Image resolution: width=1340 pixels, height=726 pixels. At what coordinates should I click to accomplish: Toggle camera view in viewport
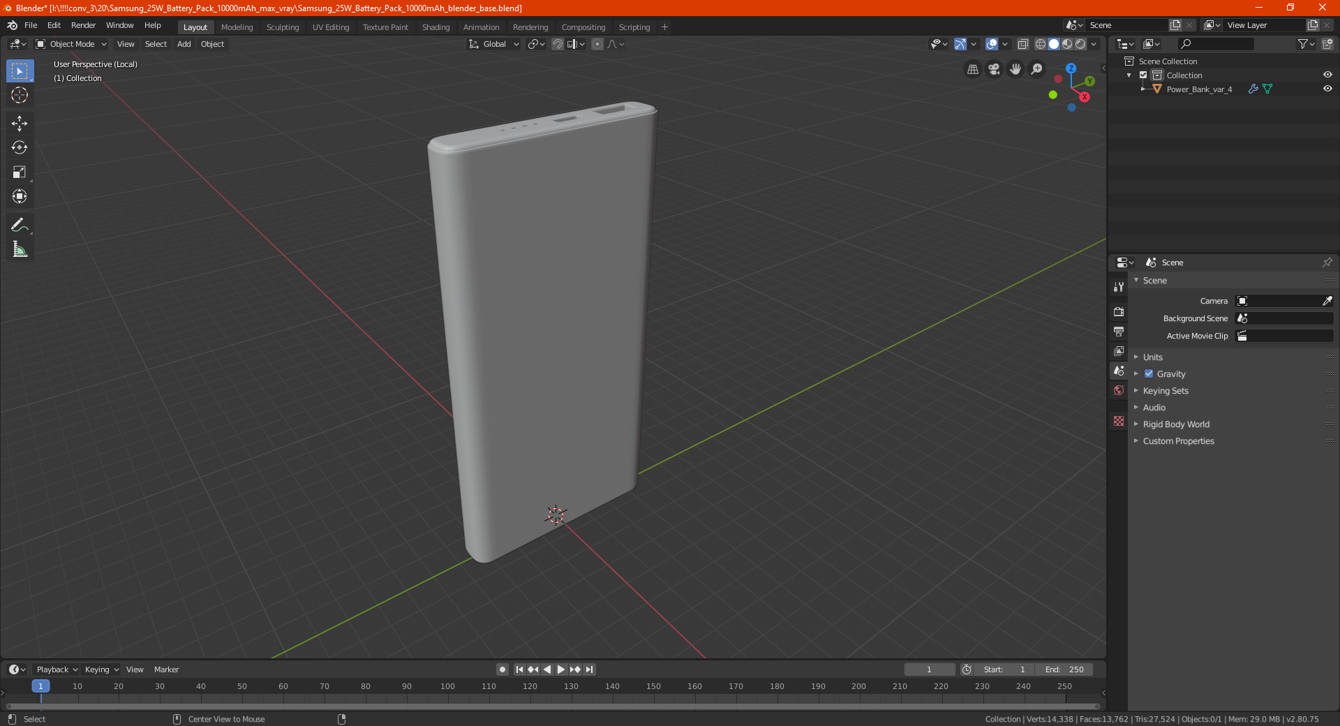coord(994,69)
